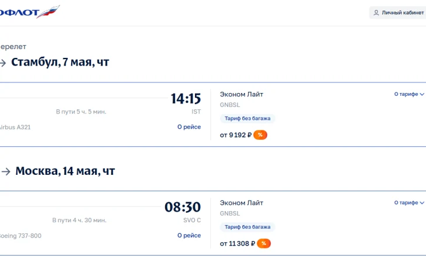This screenshot has height=269, width=426.
Task: Click the Boeing 737-800 aircraft label
Action: [21, 236]
